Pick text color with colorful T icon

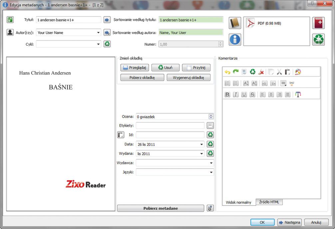coord(298,95)
